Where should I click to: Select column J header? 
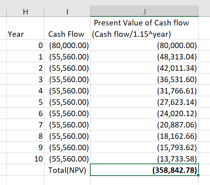coord(144,11)
